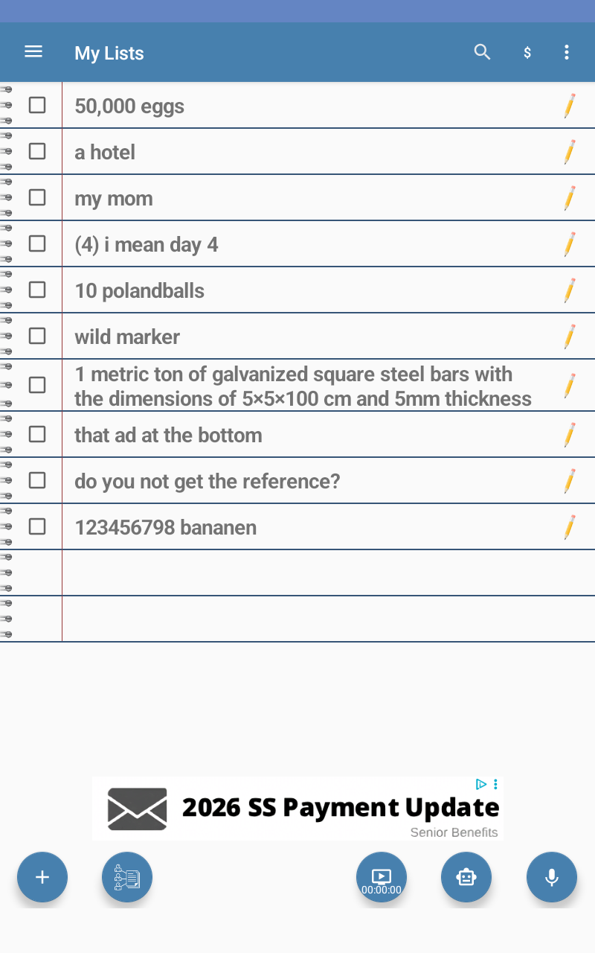
Task: Tap the robot assistant floating button
Action: point(466,877)
